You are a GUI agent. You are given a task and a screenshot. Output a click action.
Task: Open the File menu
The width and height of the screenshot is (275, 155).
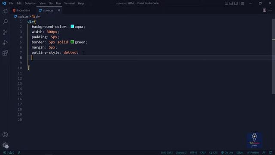[x=11, y=3]
